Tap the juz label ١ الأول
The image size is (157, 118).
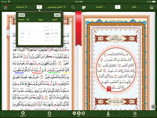[x=135, y=7]
